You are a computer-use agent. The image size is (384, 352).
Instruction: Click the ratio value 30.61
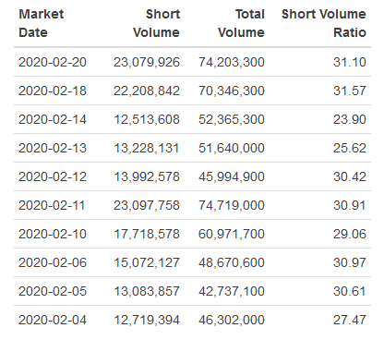point(350,291)
